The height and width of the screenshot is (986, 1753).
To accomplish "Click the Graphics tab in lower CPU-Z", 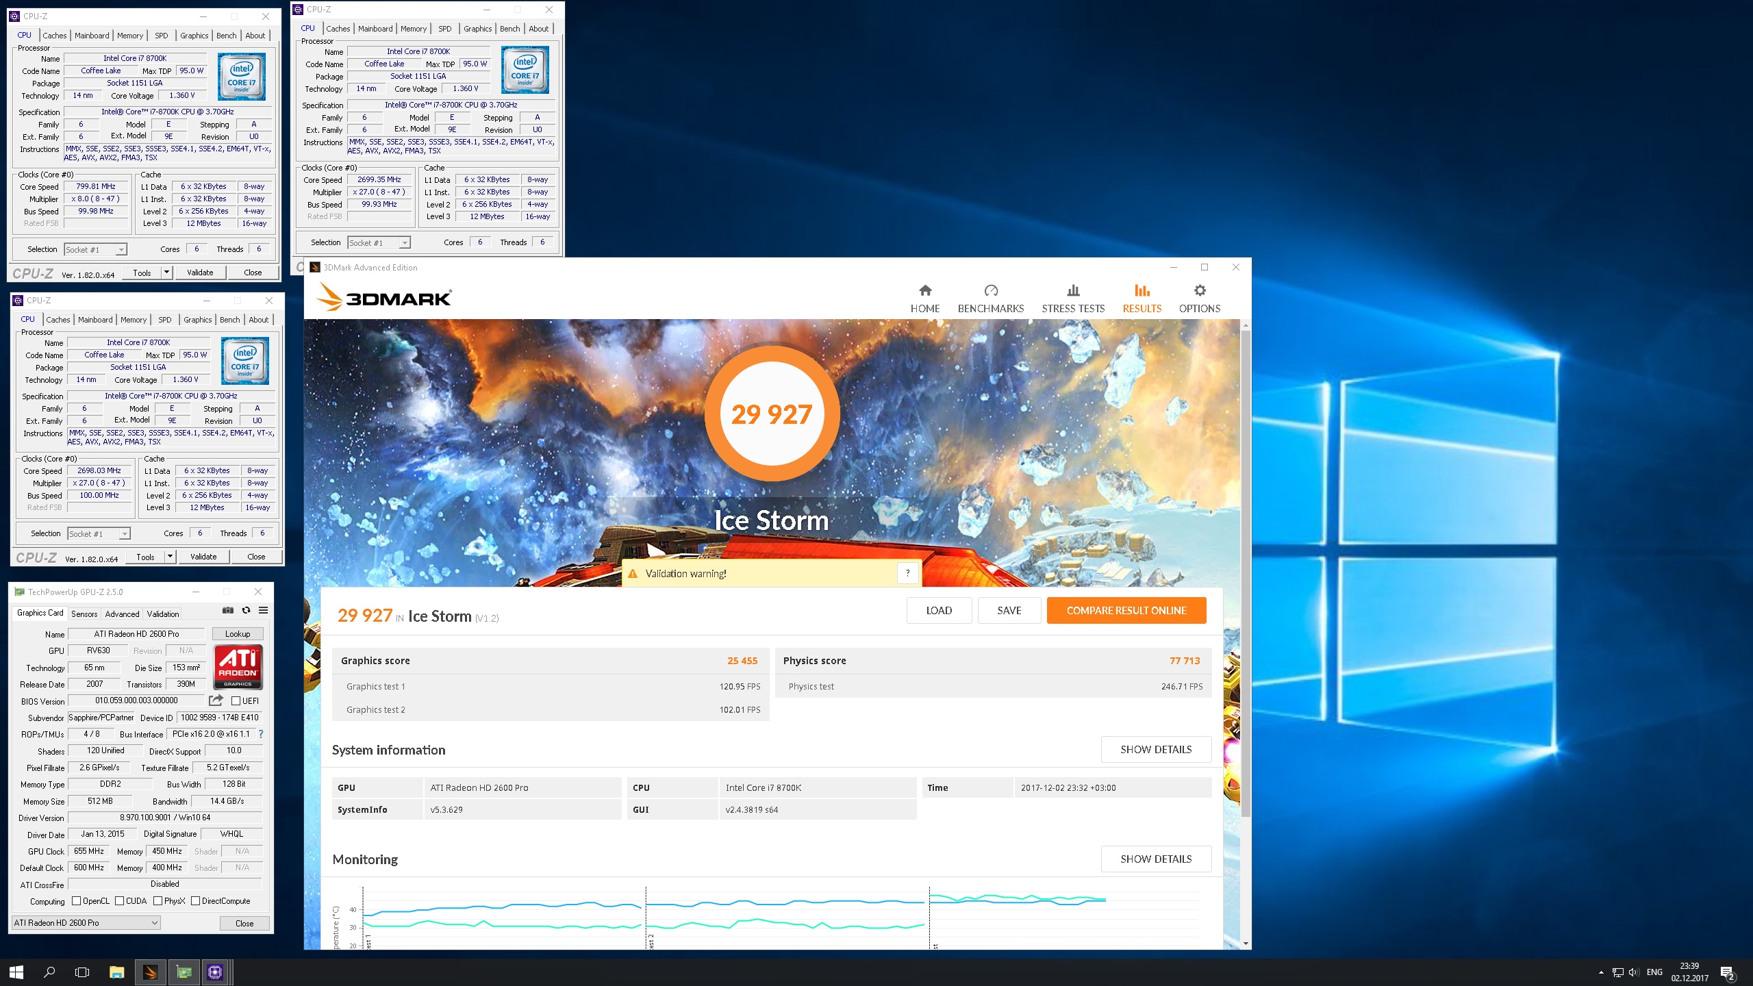I will coord(198,320).
